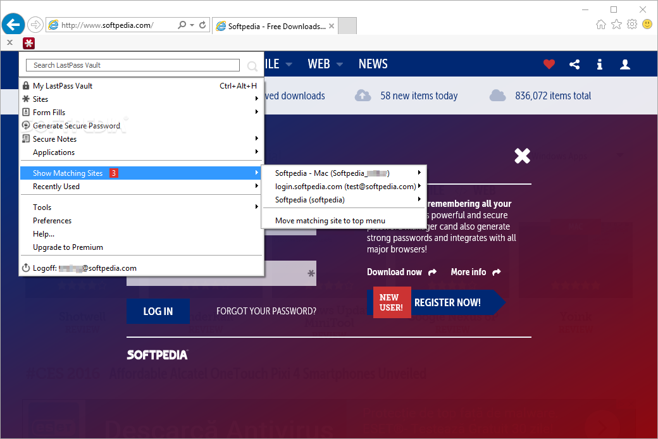
Task: Close the LastPass toolbar with X
Action: coord(9,42)
